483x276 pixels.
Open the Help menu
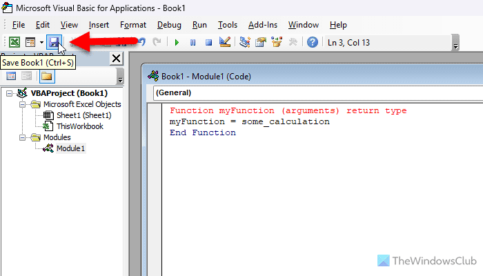click(x=338, y=25)
